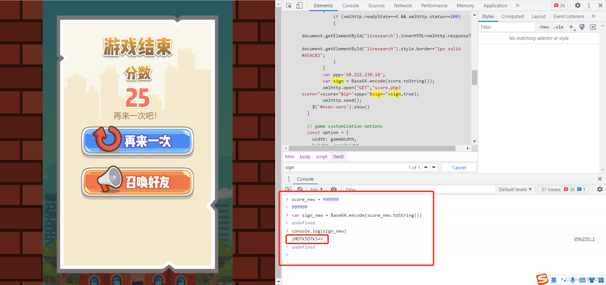Toggle the device toolbar emulation icon
606x285 pixels.
[x=299, y=5]
